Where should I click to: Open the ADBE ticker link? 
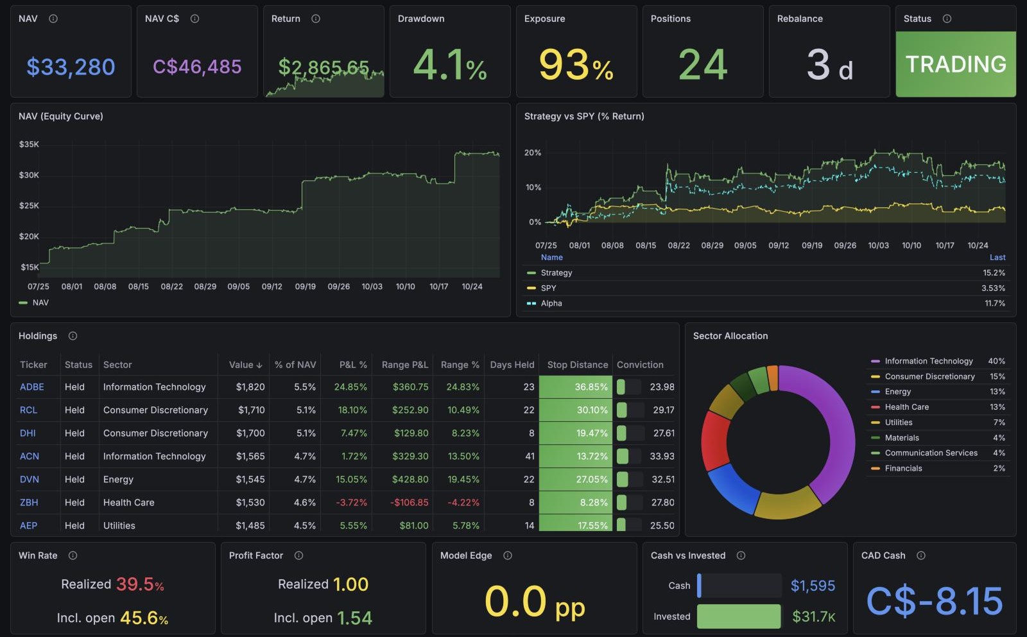click(32, 387)
